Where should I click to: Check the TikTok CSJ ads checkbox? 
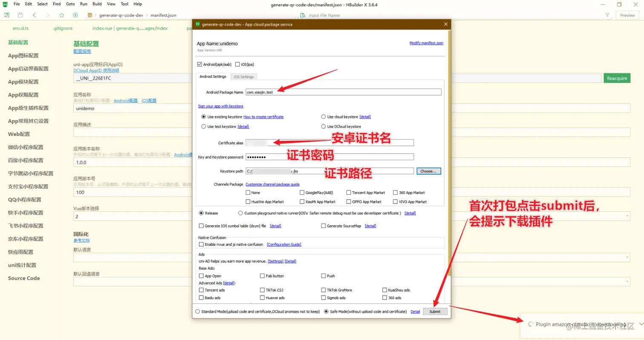point(262,290)
